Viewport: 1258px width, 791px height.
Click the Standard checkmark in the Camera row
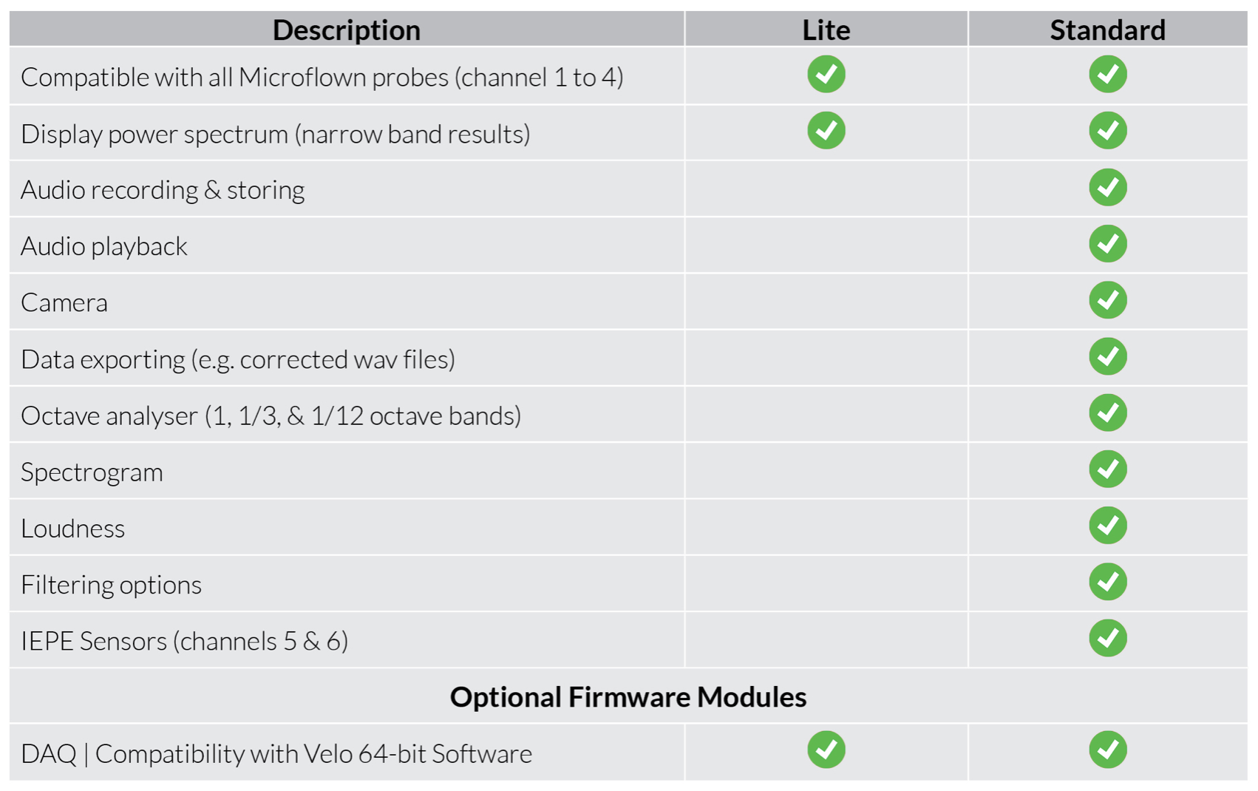[x=1107, y=300]
